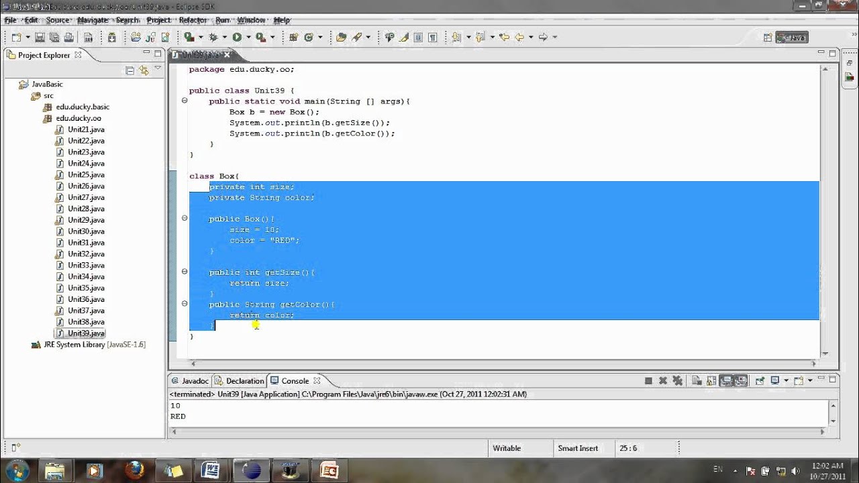Click Remove All Terminated Launches double-X icon
The width and height of the screenshot is (859, 483).
coord(678,381)
